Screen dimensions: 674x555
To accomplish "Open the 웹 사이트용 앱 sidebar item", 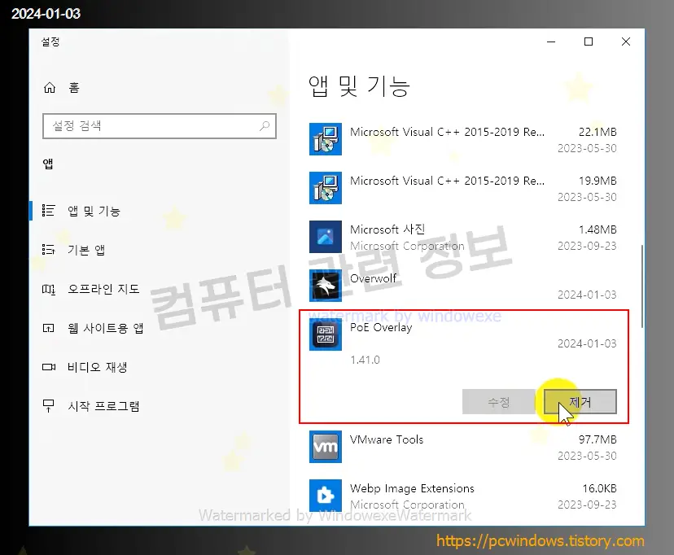I will tap(159, 328).
